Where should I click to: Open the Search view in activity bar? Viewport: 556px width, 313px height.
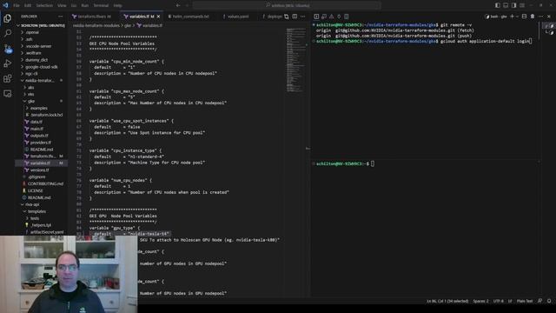point(8,33)
